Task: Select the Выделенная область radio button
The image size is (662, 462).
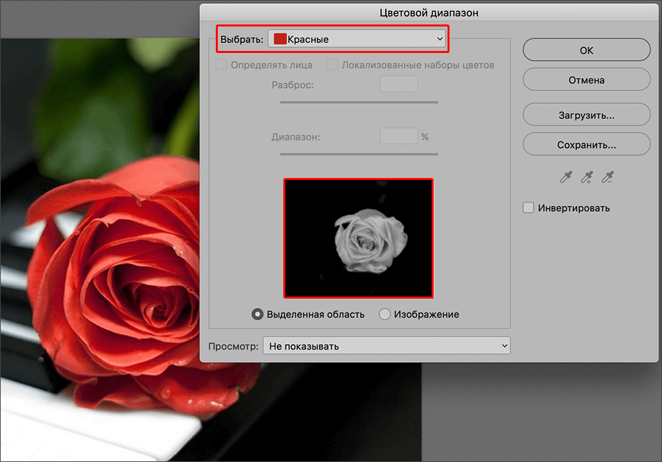Action: [x=257, y=314]
